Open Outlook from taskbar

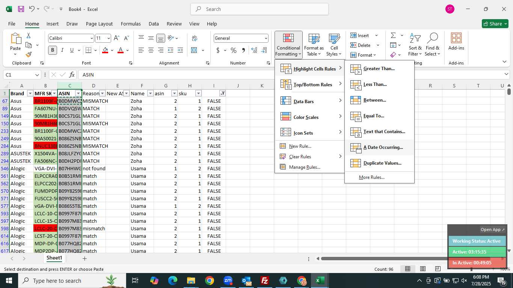(246, 280)
